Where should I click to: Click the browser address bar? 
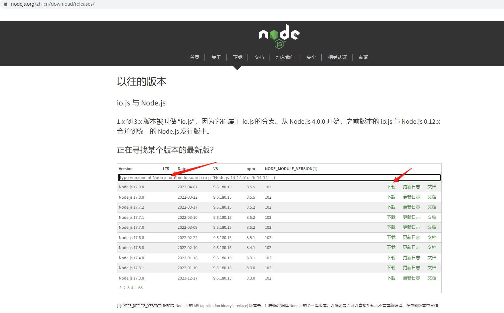133,4
